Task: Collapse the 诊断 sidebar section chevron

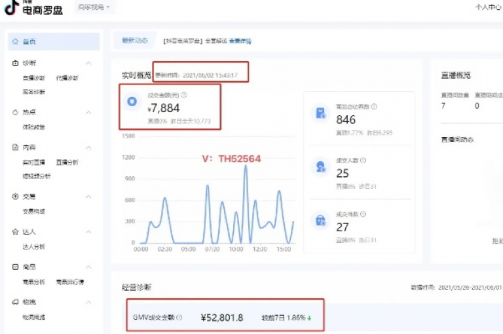Action: click(x=88, y=64)
